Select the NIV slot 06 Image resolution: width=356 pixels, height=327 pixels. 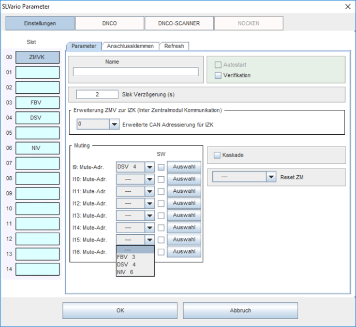point(37,148)
